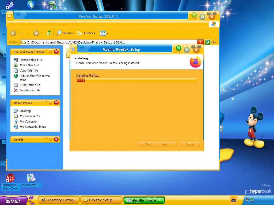Click the Forward arrow in Explorer toolbar
Screen dimensions: 274x205
point(36,33)
